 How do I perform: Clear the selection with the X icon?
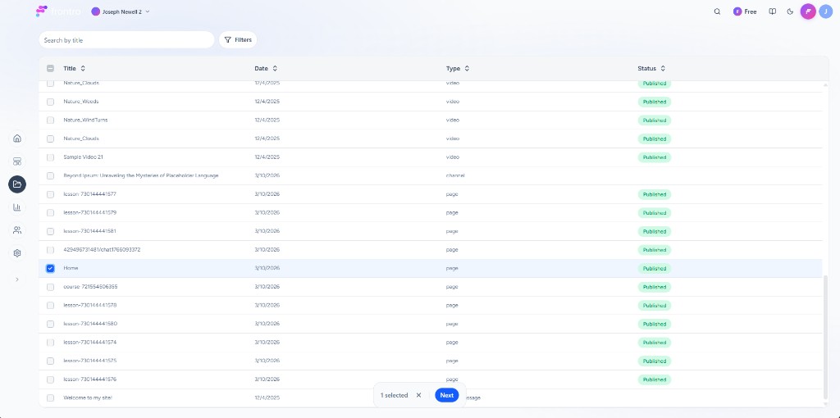(418, 395)
